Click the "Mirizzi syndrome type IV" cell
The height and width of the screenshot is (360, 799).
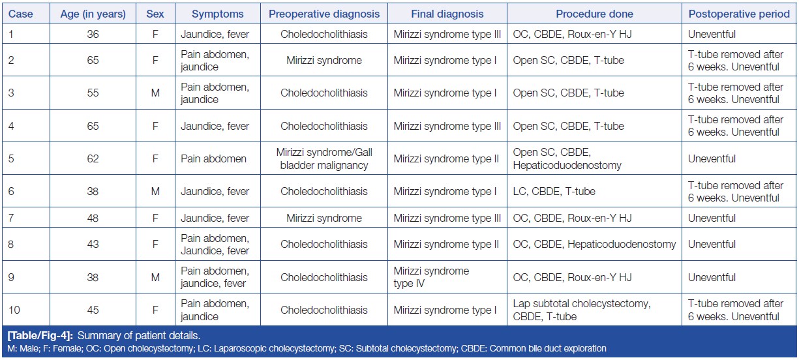(x=431, y=277)
